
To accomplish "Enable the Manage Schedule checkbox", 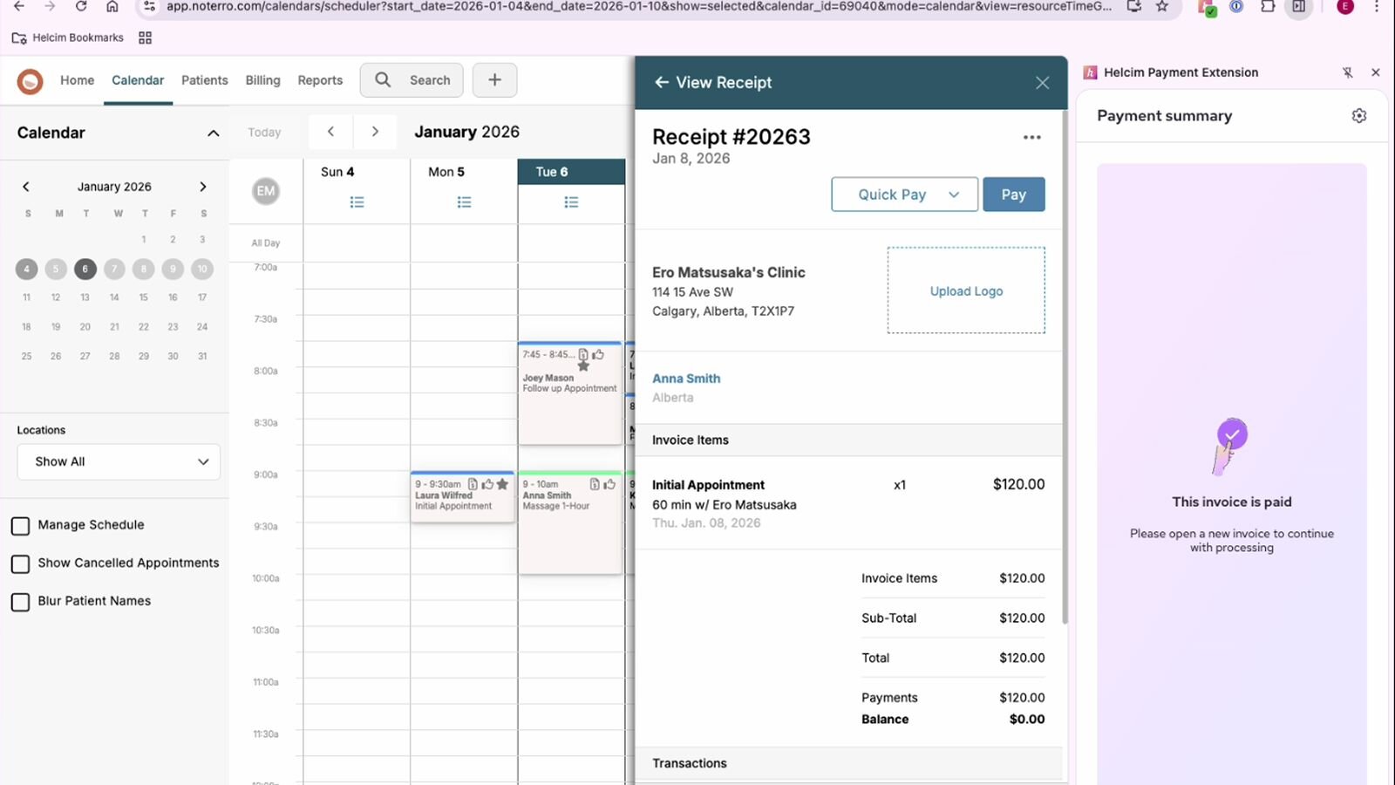I will [21, 526].
